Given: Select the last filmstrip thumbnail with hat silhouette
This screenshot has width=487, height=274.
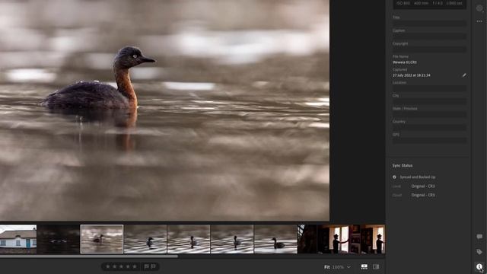Looking at the screenshot, I should 373,239.
